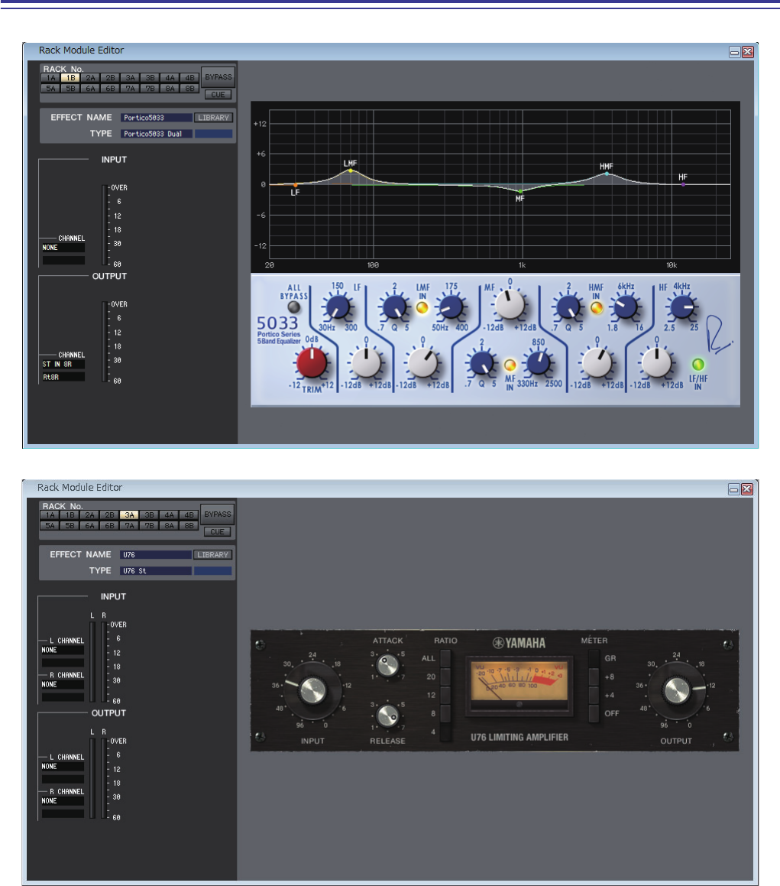Select the HMF point on EQ graph

pos(607,174)
